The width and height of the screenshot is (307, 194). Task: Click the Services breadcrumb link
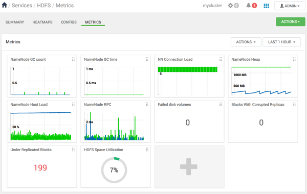(21, 6)
